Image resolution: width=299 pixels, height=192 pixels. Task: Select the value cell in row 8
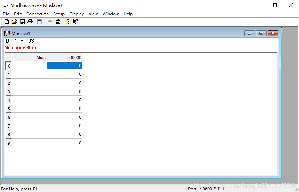coord(64,134)
